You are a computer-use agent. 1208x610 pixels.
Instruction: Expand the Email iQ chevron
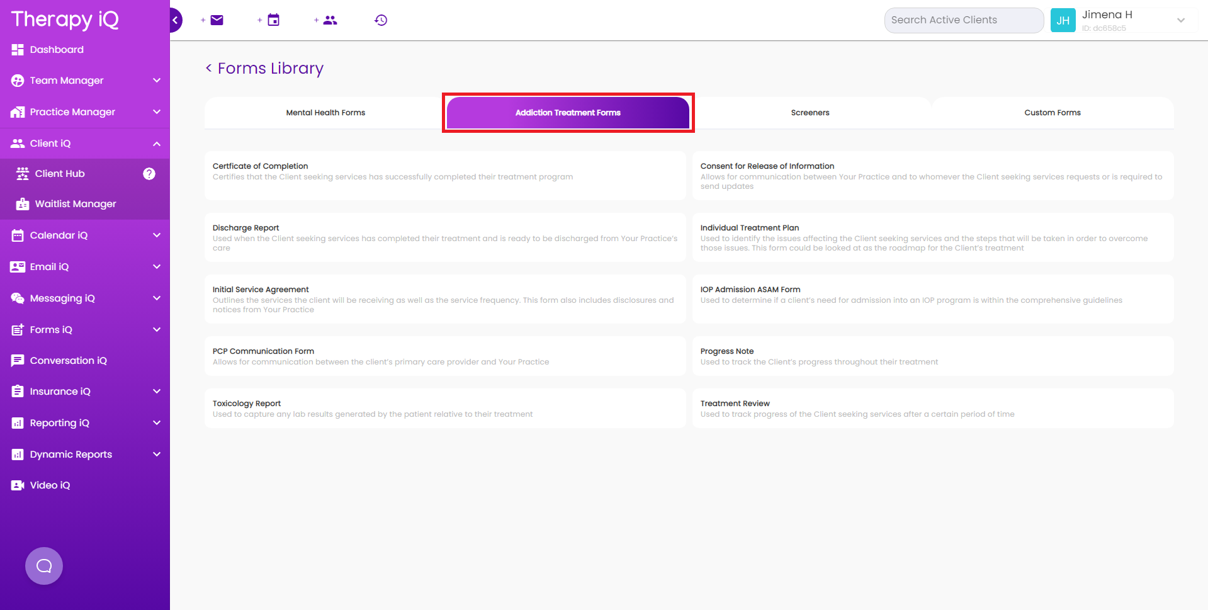(157, 267)
